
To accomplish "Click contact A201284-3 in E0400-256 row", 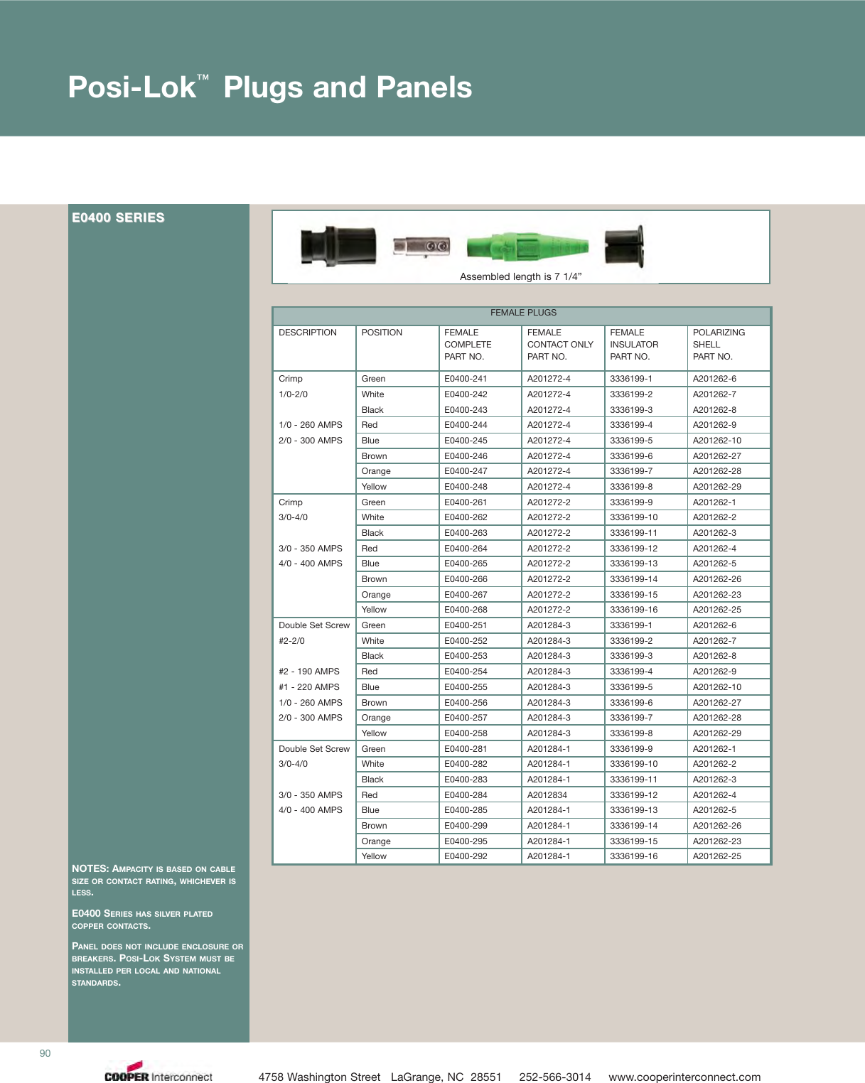I will coord(549,703).
